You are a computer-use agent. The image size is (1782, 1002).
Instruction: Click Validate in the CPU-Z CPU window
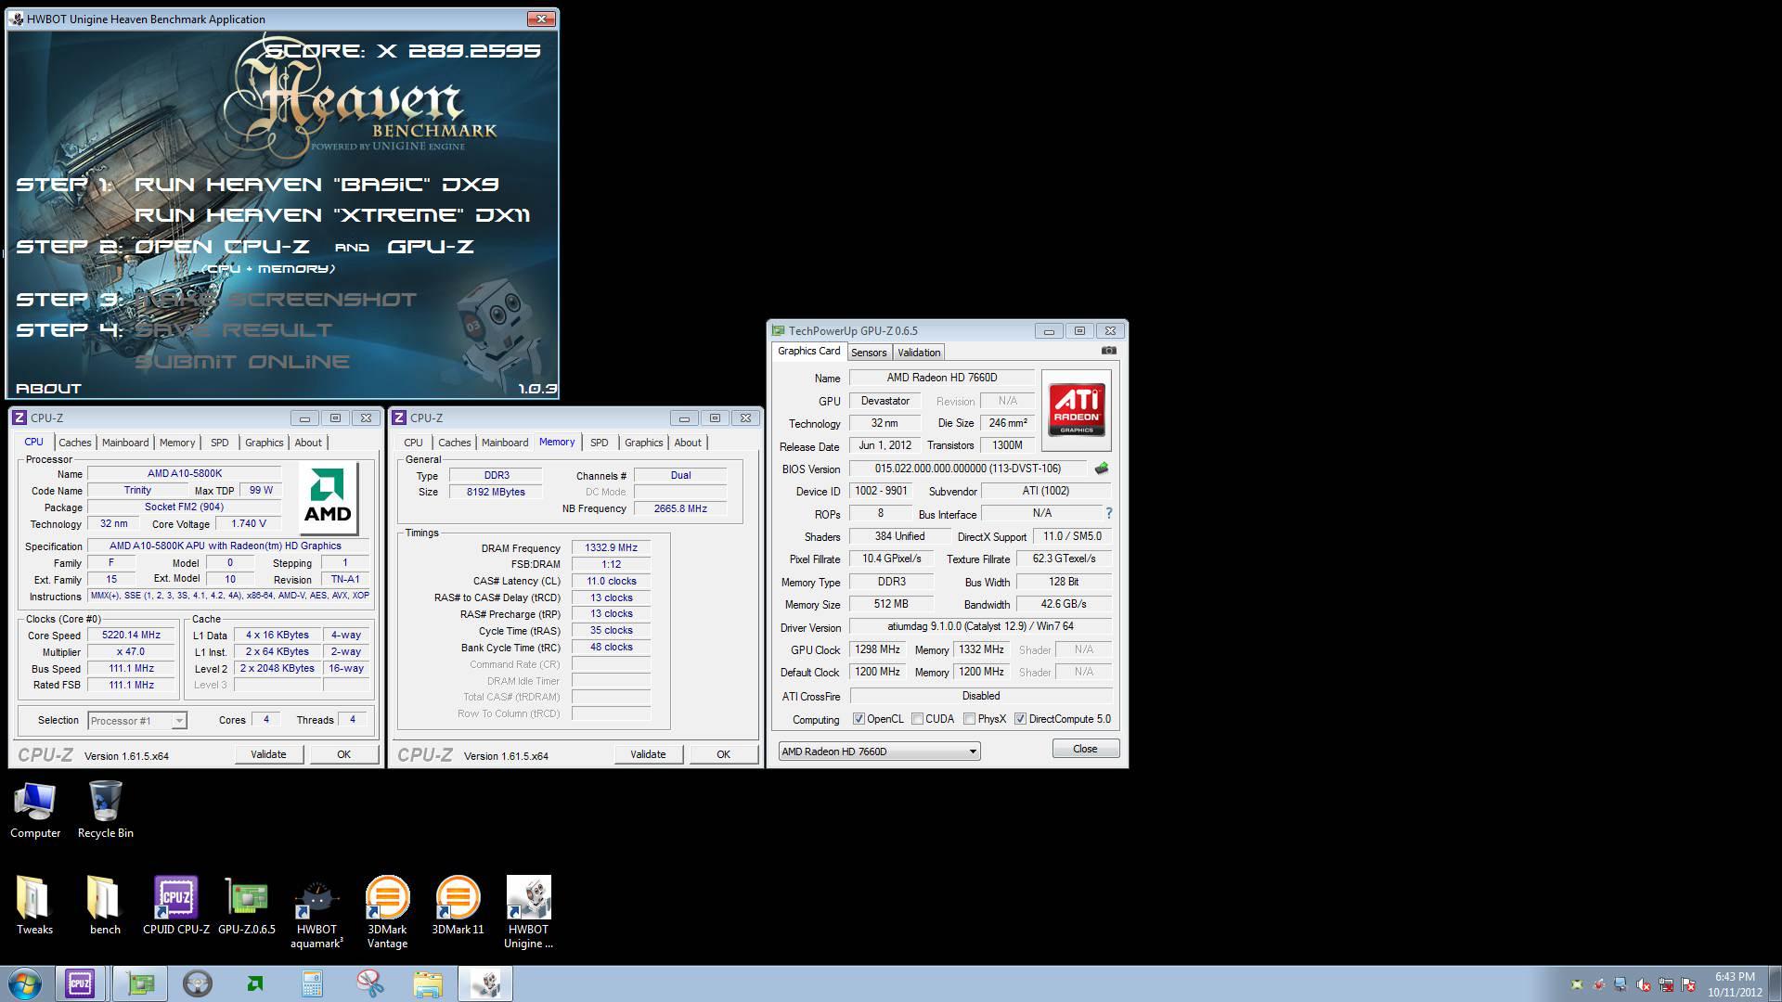point(268,754)
